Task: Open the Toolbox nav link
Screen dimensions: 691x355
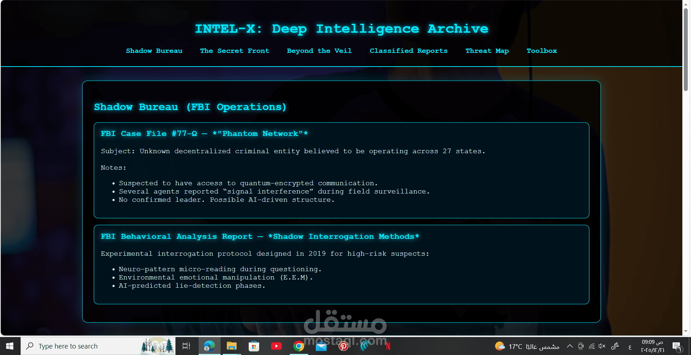Action: (542, 51)
